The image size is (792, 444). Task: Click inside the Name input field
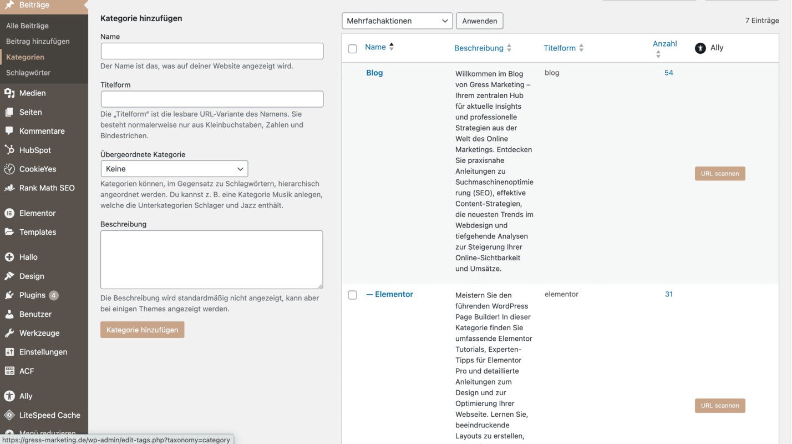click(212, 51)
